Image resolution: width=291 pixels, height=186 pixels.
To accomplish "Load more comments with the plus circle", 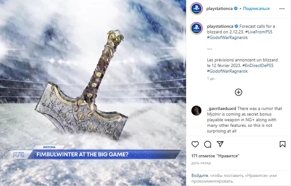I will tap(238, 92).
